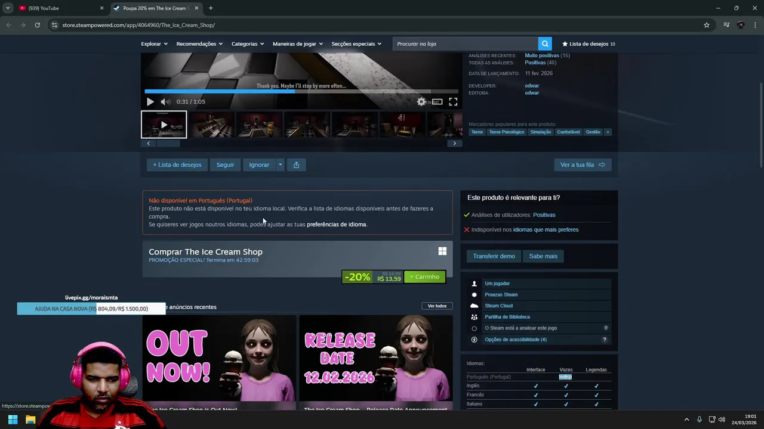Open preferências de idioma link
Screen dimensions: 764x429
point(337,225)
